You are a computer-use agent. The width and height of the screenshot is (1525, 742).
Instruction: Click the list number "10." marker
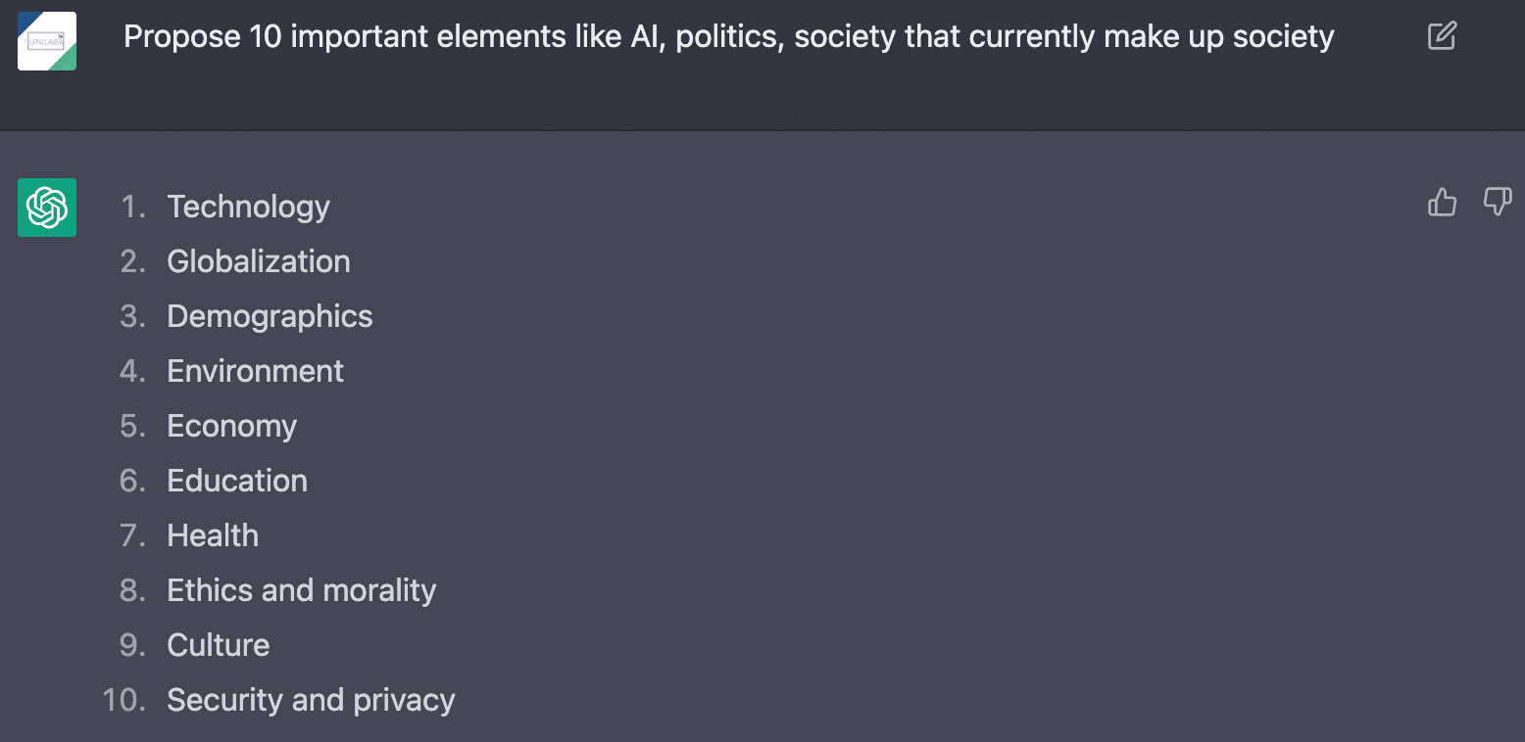pos(123,700)
